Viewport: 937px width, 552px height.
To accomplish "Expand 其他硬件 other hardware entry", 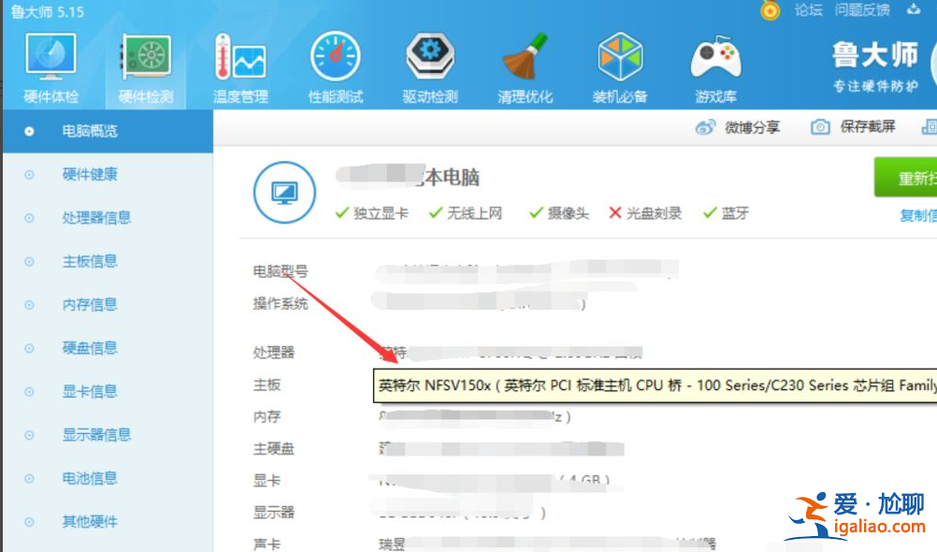I will tap(91, 521).
